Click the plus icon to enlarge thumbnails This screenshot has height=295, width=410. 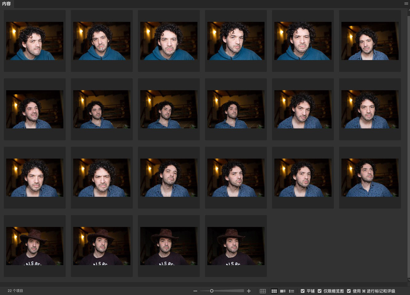point(249,291)
